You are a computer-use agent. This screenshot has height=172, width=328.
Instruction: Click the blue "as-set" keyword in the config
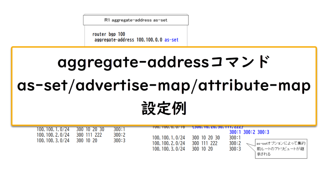pos(171,40)
